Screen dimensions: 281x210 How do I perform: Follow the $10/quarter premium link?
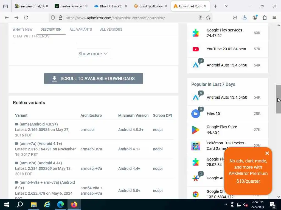[x=248, y=181]
